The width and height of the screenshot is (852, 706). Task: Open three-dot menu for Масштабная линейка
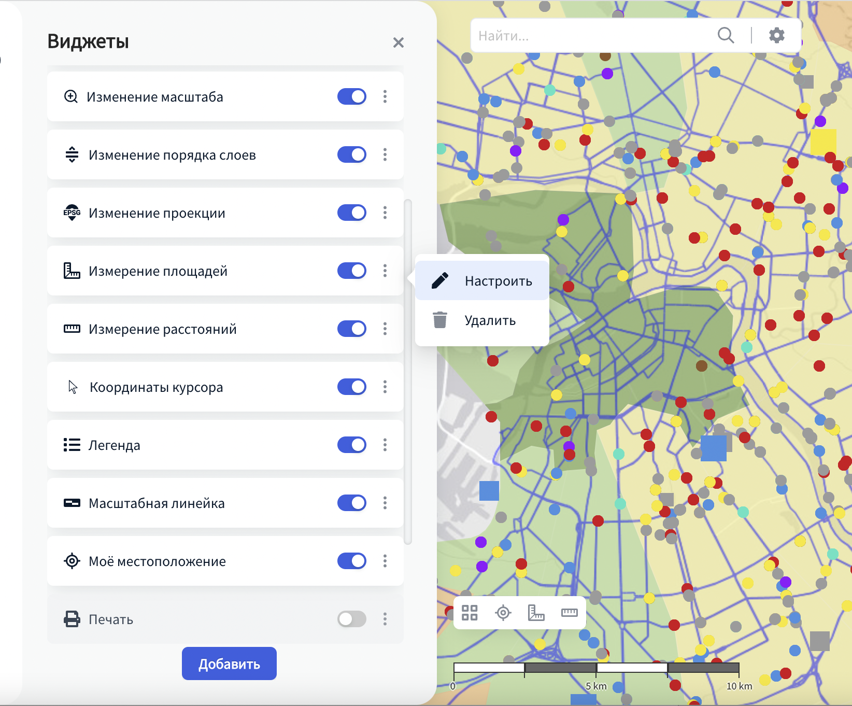[385, 503]
